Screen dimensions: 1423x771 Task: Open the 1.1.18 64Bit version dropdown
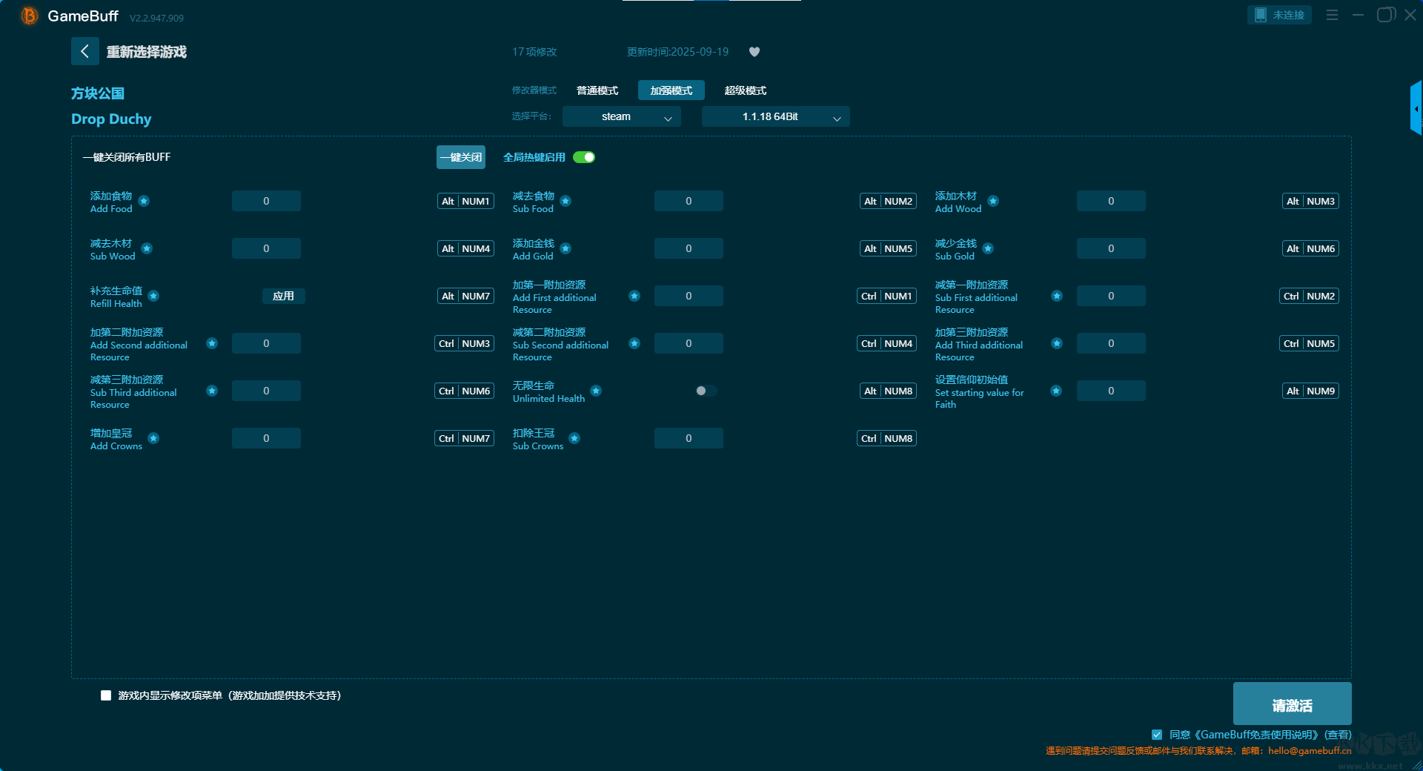click(x=775, y=116)
